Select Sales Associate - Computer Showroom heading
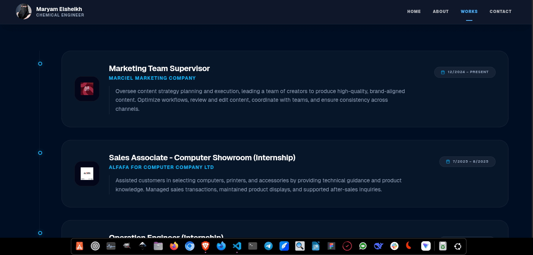Screen dimensions: 533x255 pyautogui.click(x=202, y=158)
